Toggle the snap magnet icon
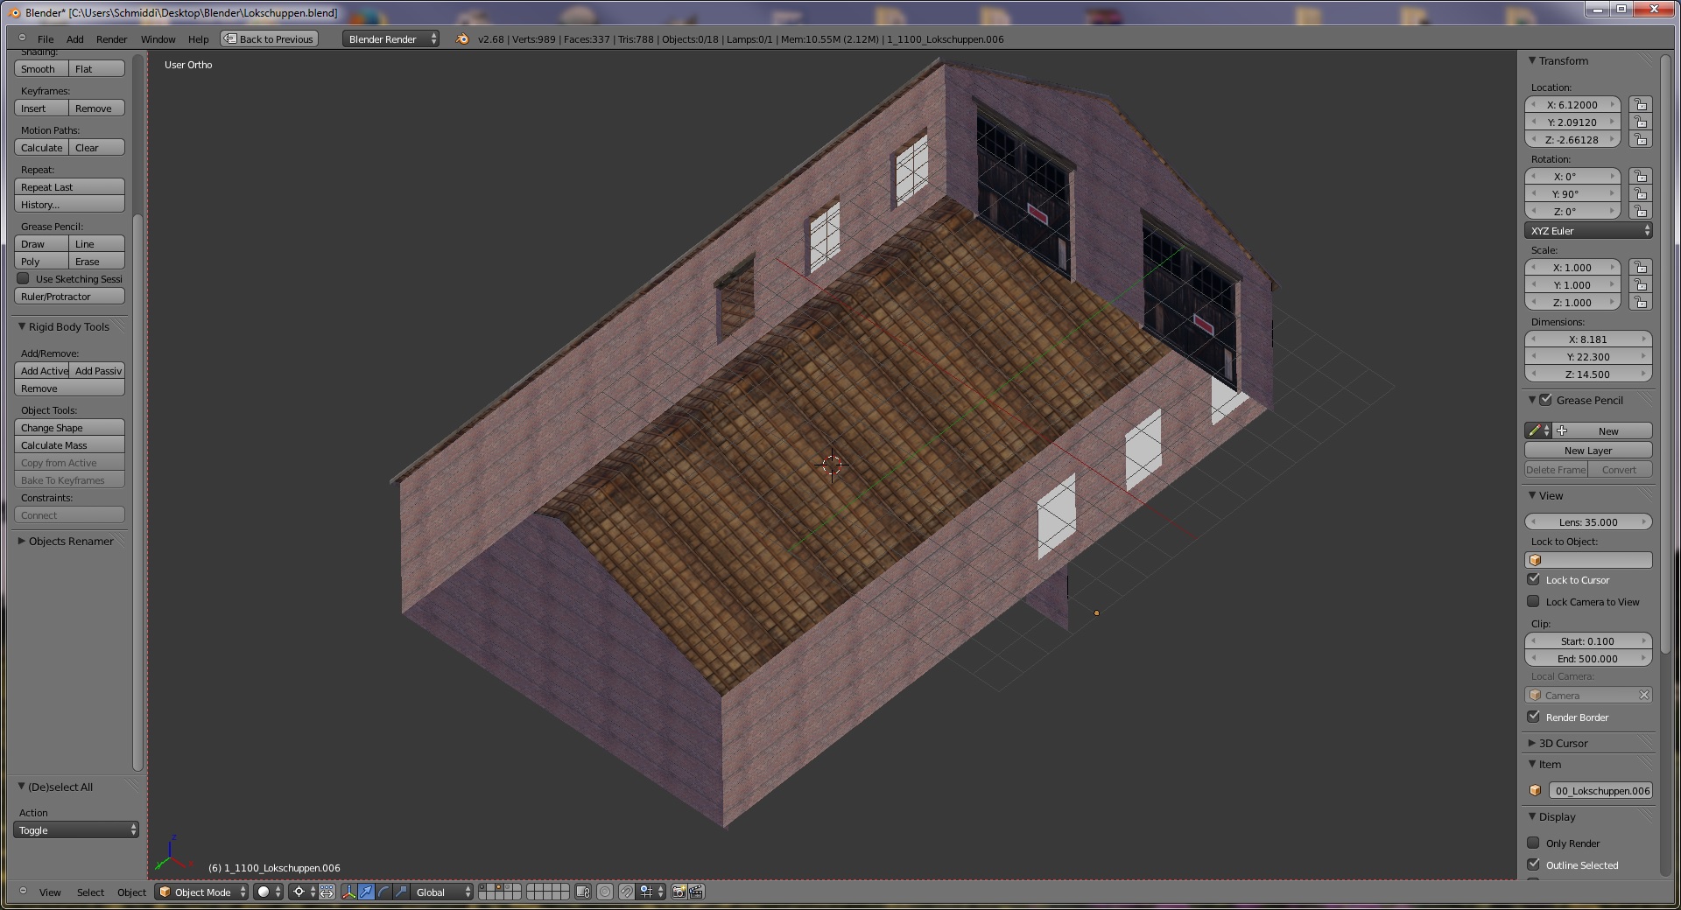Image resolution: width=1681 pixels, height=910 pixels. 627,892
